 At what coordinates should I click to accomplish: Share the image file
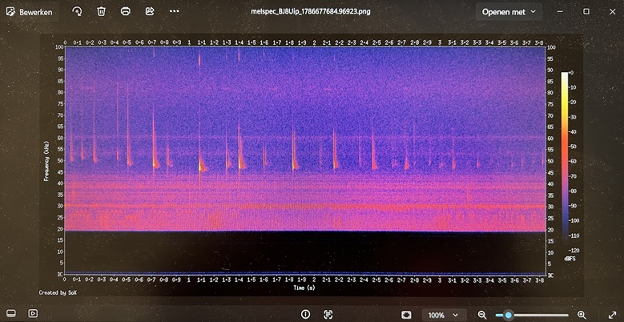[150, 11]
